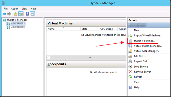Sort by the CPU Usage column header

click(108, 29)
